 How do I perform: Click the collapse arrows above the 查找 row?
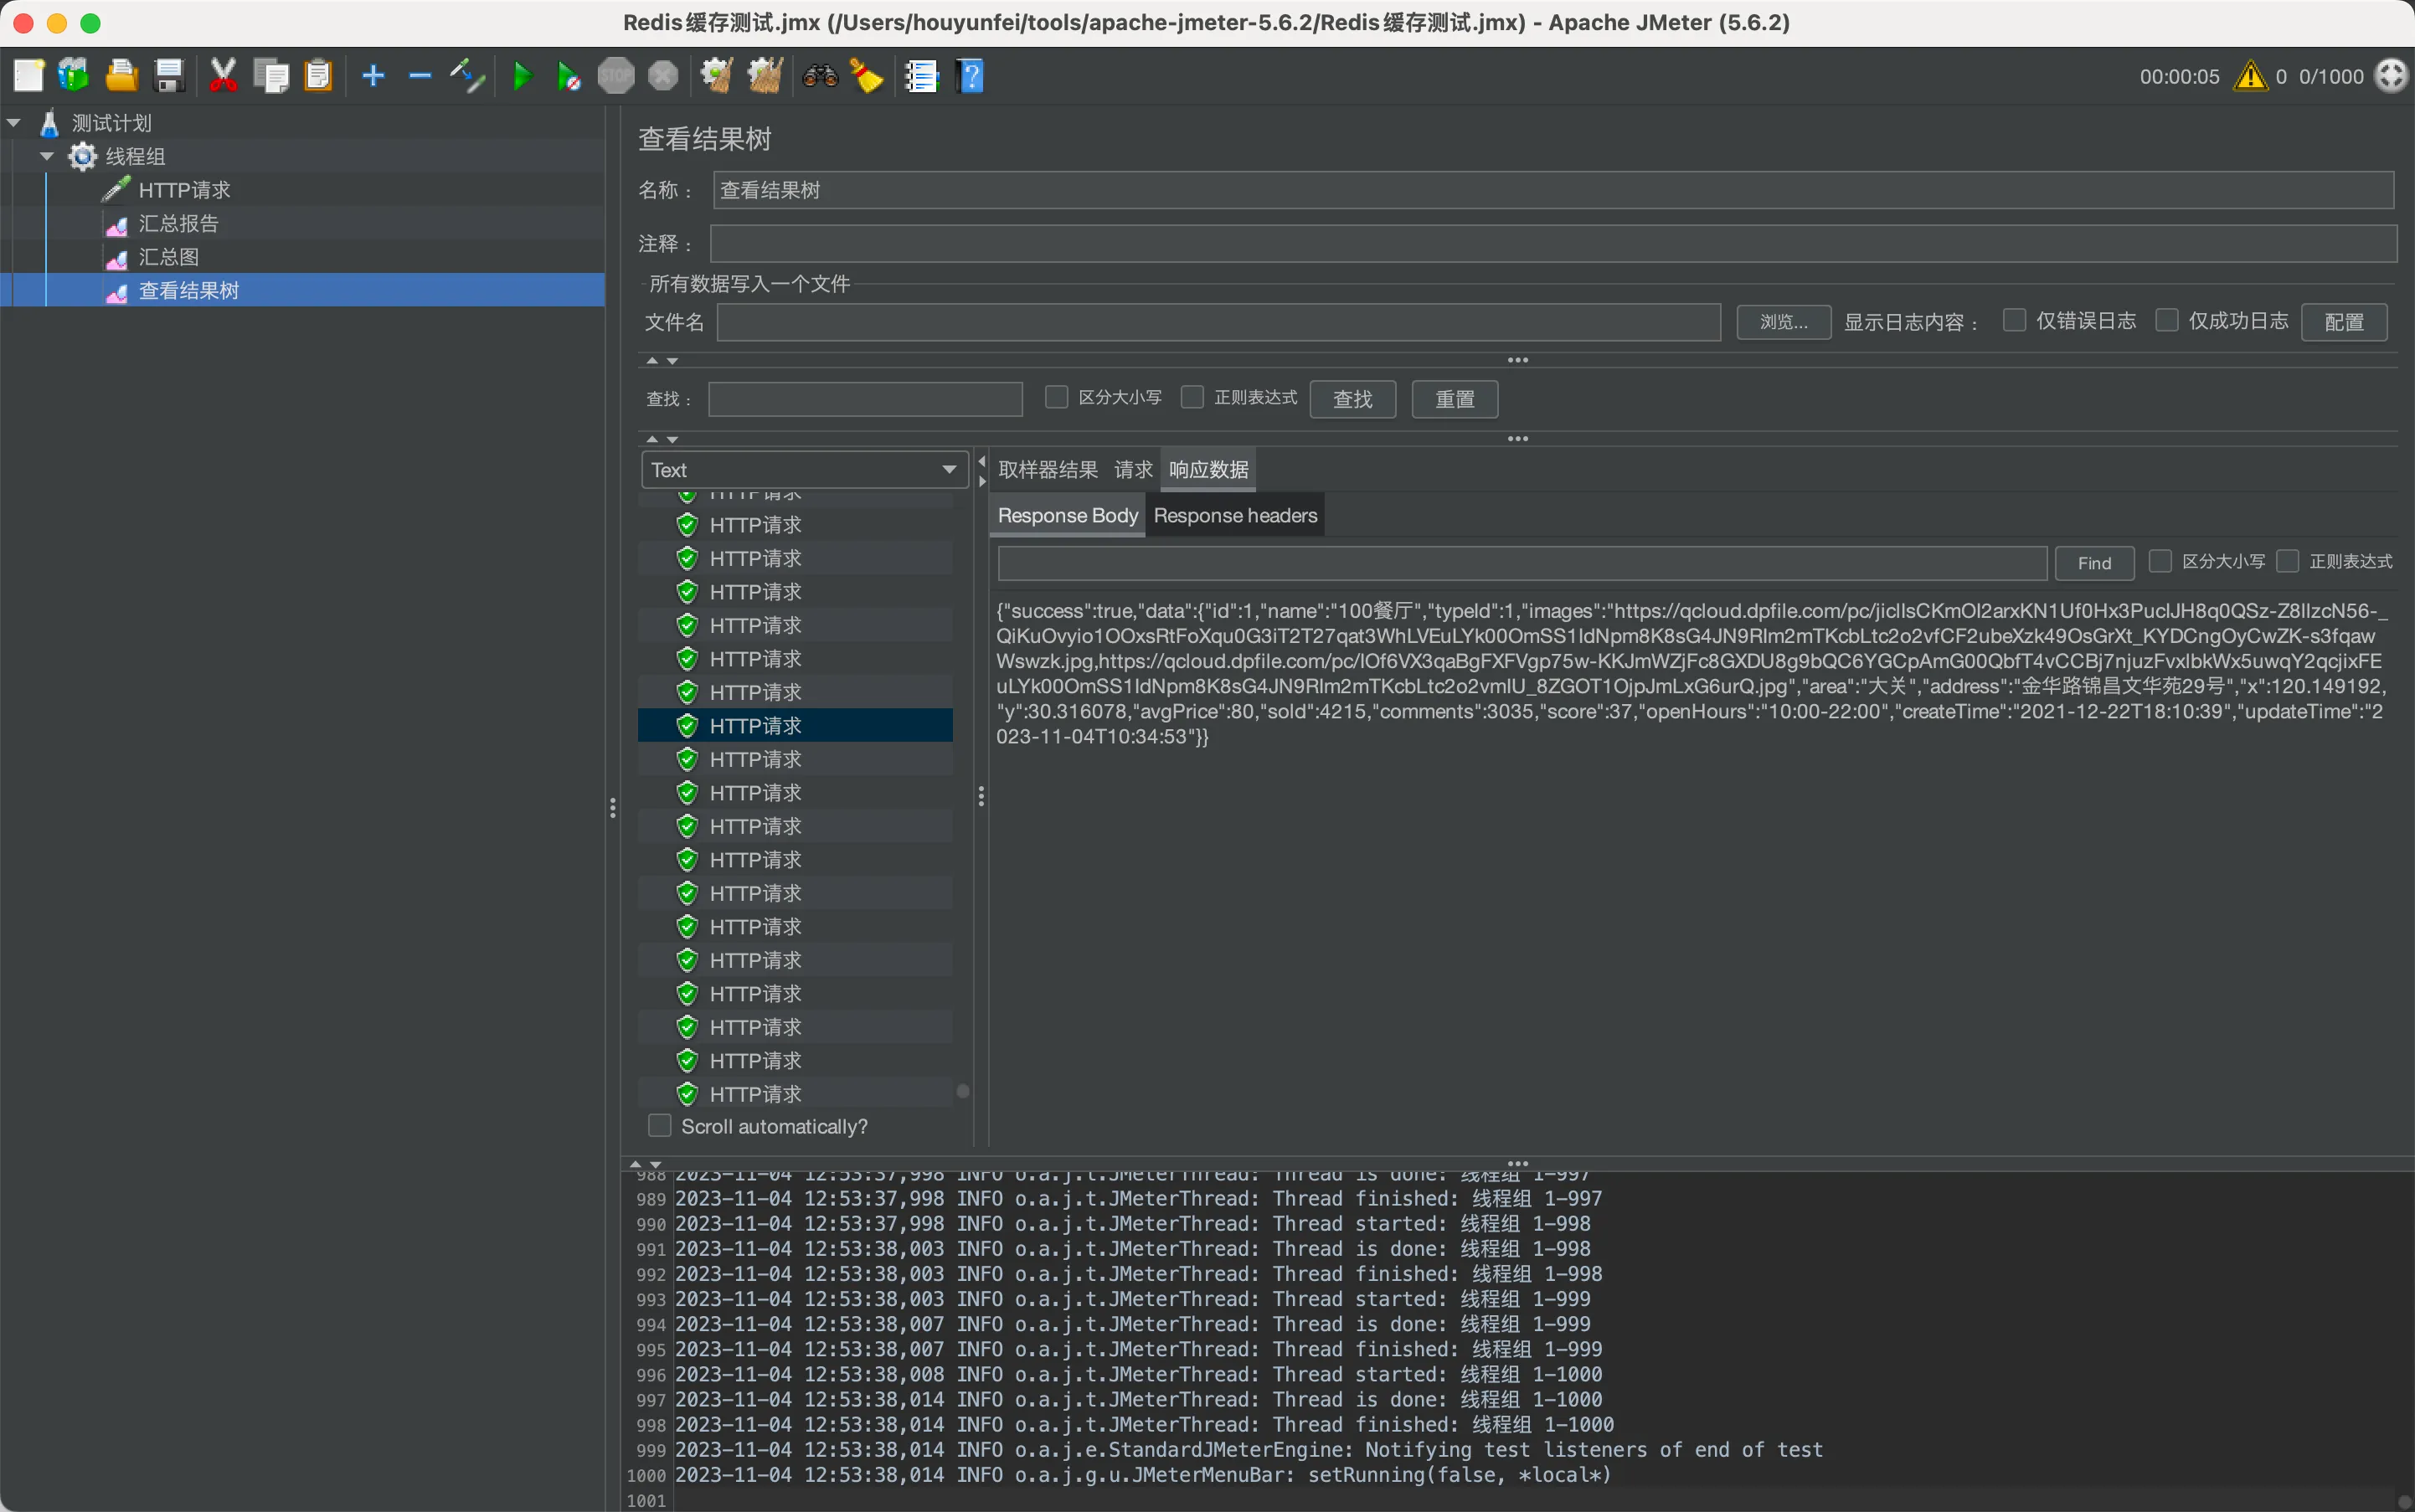coord(662,360)
